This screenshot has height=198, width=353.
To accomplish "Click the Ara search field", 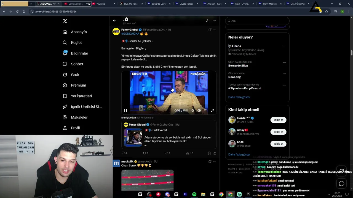I will pos(257,21).
